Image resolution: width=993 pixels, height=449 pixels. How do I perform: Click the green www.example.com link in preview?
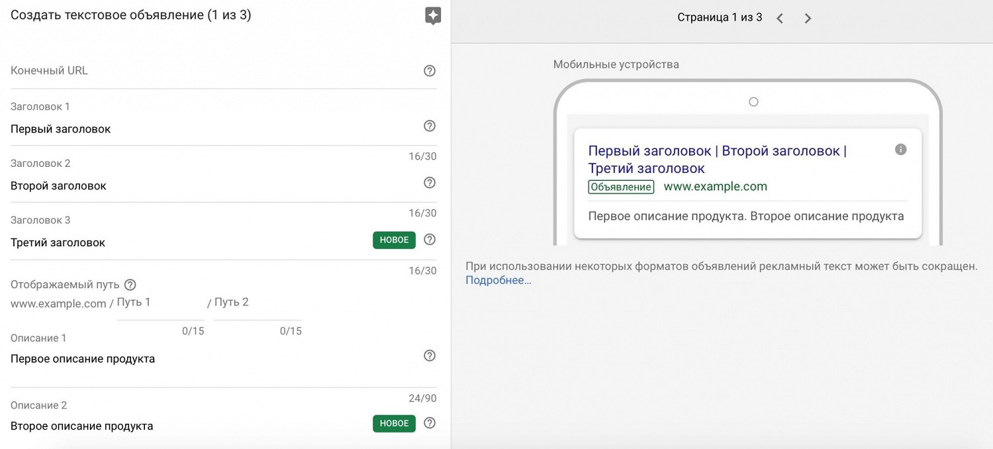715,186
